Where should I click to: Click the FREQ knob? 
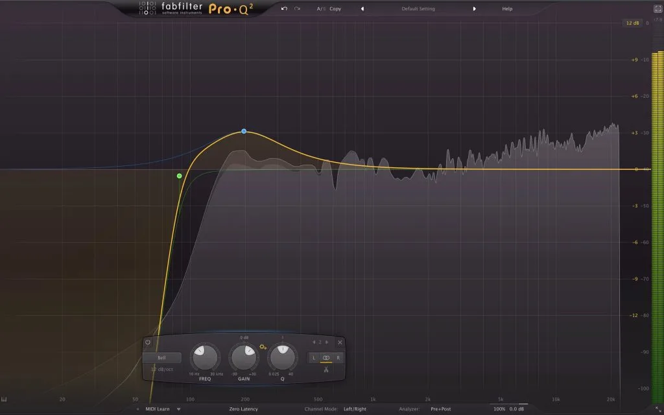pyautogui.click(x=205, y=357)
